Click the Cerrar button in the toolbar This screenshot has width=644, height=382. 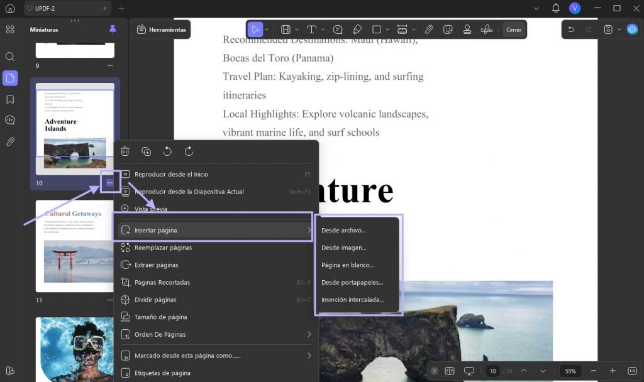(x=513, y=30)
